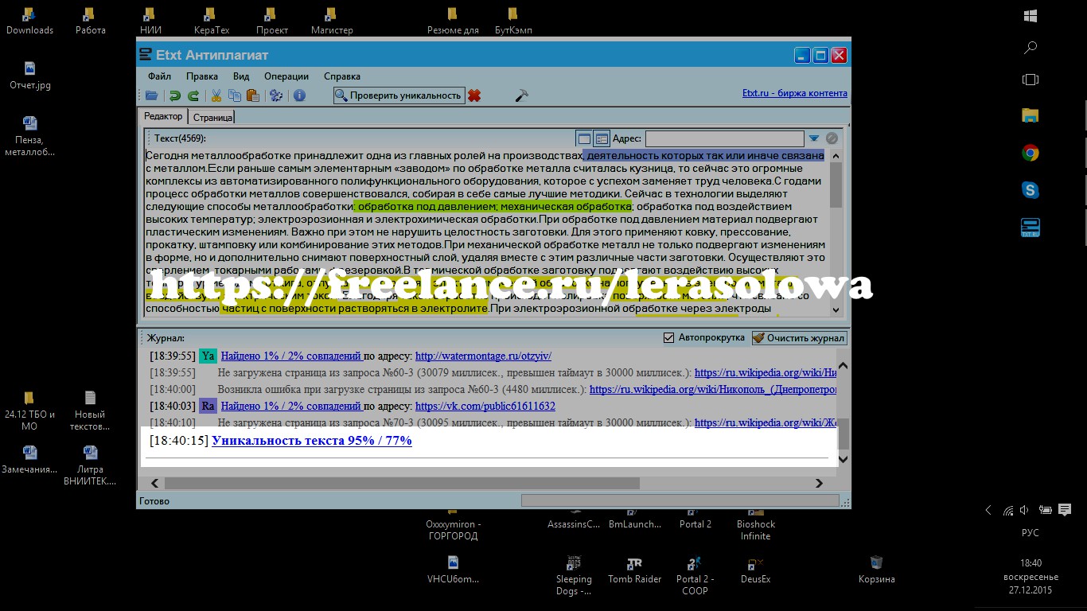Viewport: 1087px width, 611px height.
Task: Click the Undo arrow in the toolbar
Action: (175, 95)
